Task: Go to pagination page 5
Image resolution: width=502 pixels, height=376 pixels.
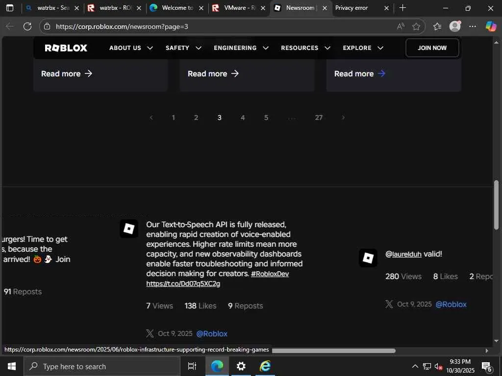Action: [266, 117]
